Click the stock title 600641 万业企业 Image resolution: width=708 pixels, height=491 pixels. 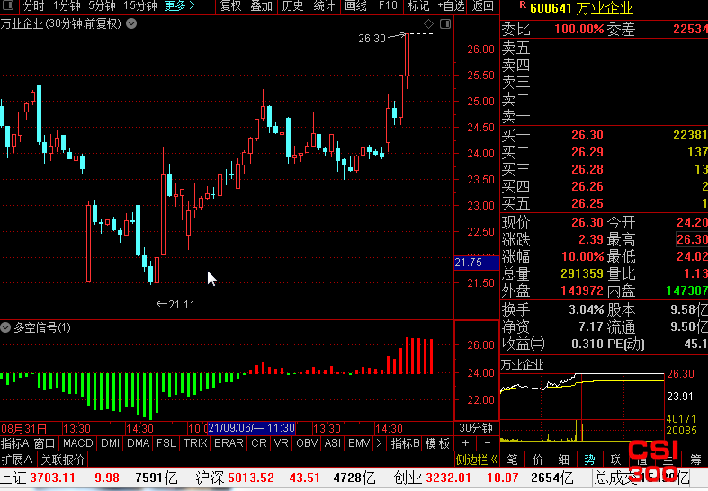[x=581, y=8]
